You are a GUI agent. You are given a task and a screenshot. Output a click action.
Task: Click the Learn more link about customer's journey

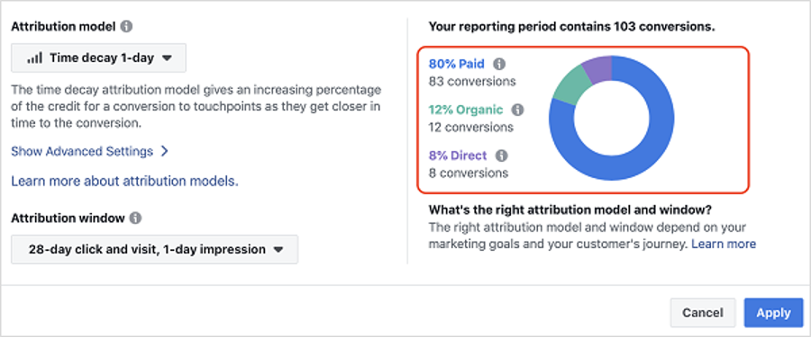(x=724, y=244)
